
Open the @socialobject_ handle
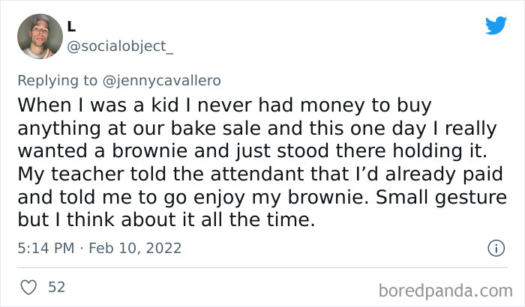(x=120, y=46)
